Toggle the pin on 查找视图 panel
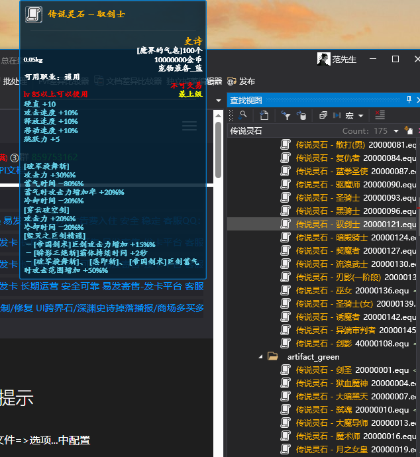The width and height of the screenshot is (420, 457). coord(409,100)
